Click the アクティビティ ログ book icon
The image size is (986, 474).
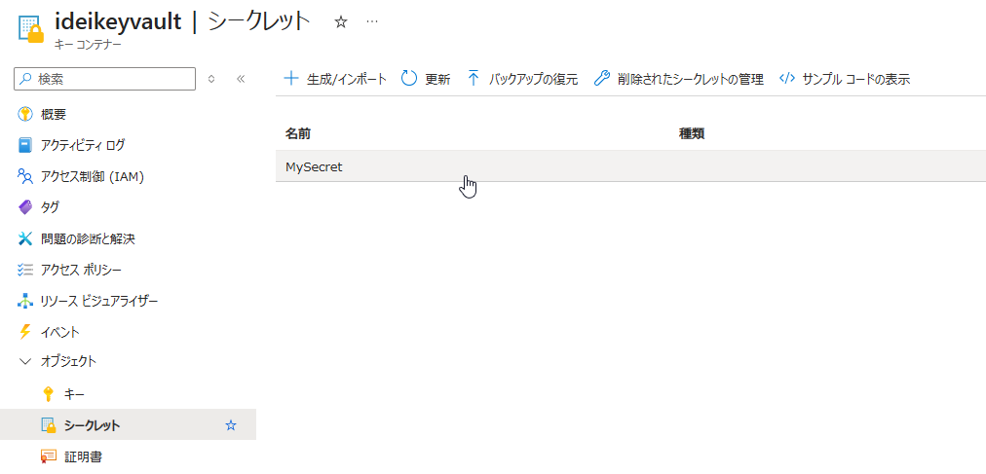coord(25,146)
